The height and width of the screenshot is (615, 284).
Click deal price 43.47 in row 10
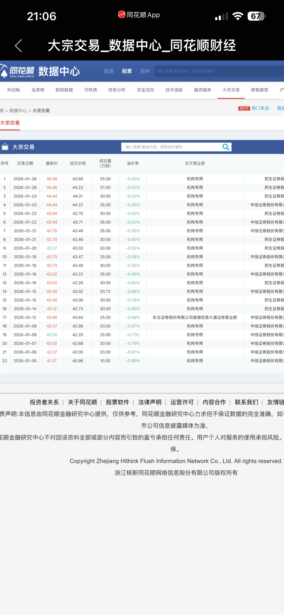(x=78, y=257)
